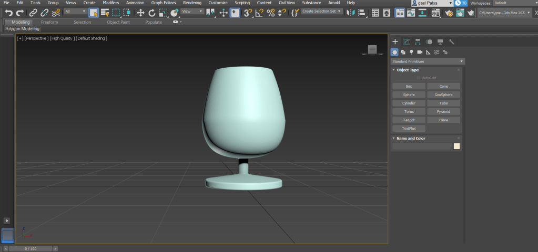Open the Modifiers menu
The image size is (538, 252).
110,3
